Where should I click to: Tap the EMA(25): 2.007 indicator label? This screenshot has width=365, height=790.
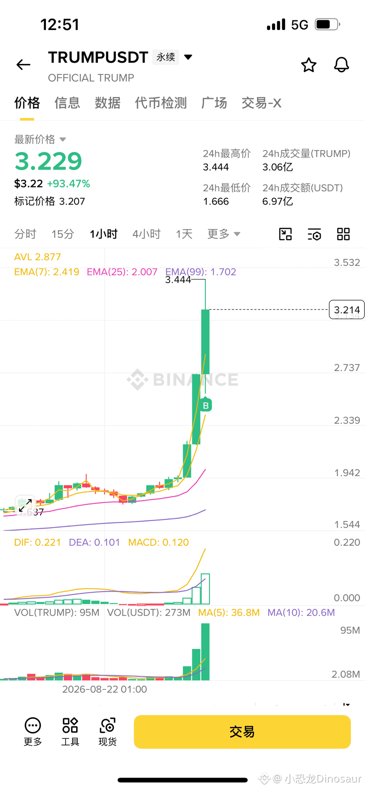(122, 272)
